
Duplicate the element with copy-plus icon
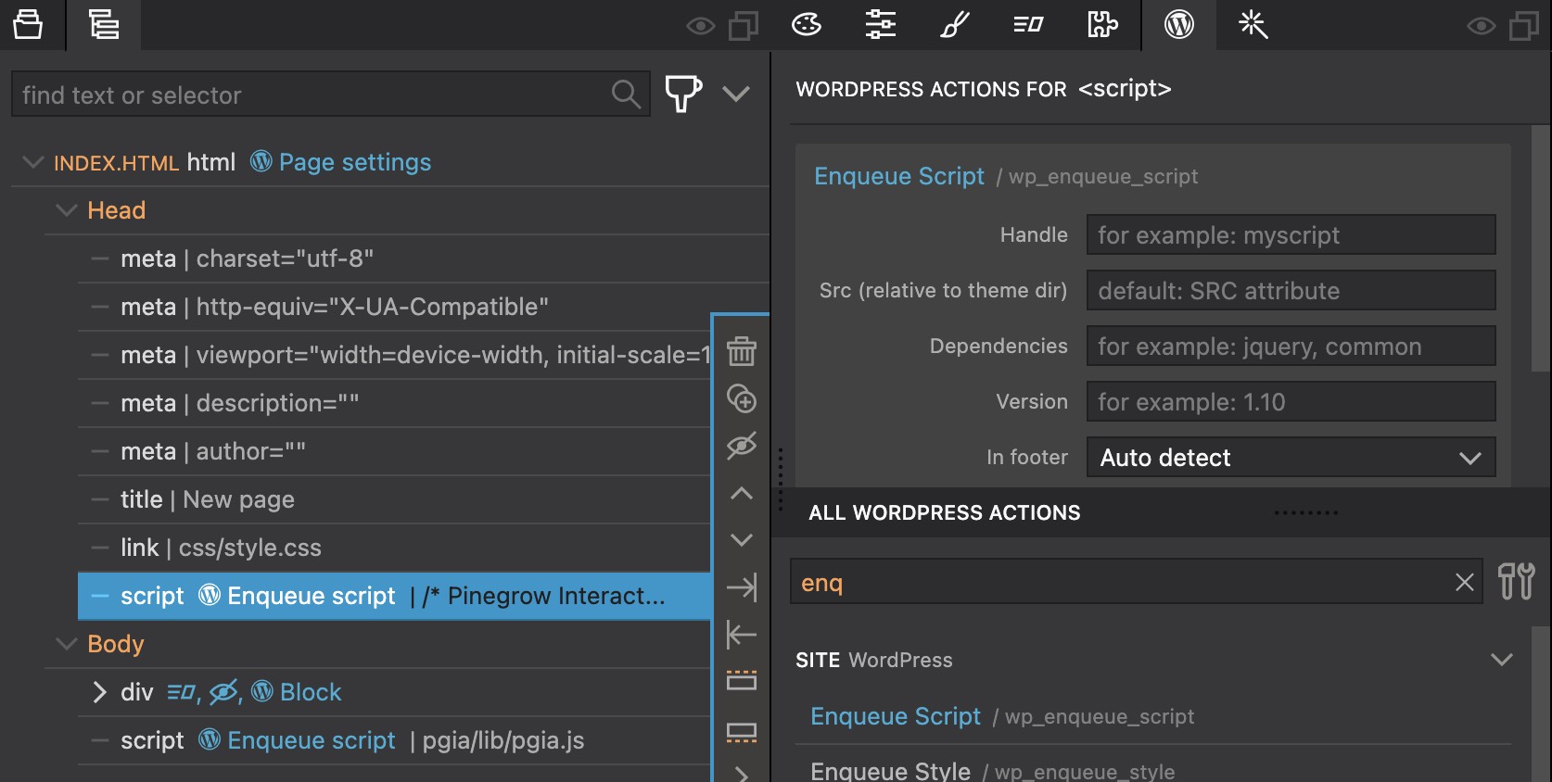pyautogui.click(x=741, y=398)
